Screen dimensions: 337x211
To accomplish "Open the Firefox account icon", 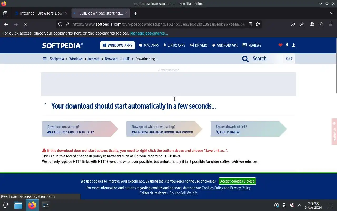I will click(312, 24).
